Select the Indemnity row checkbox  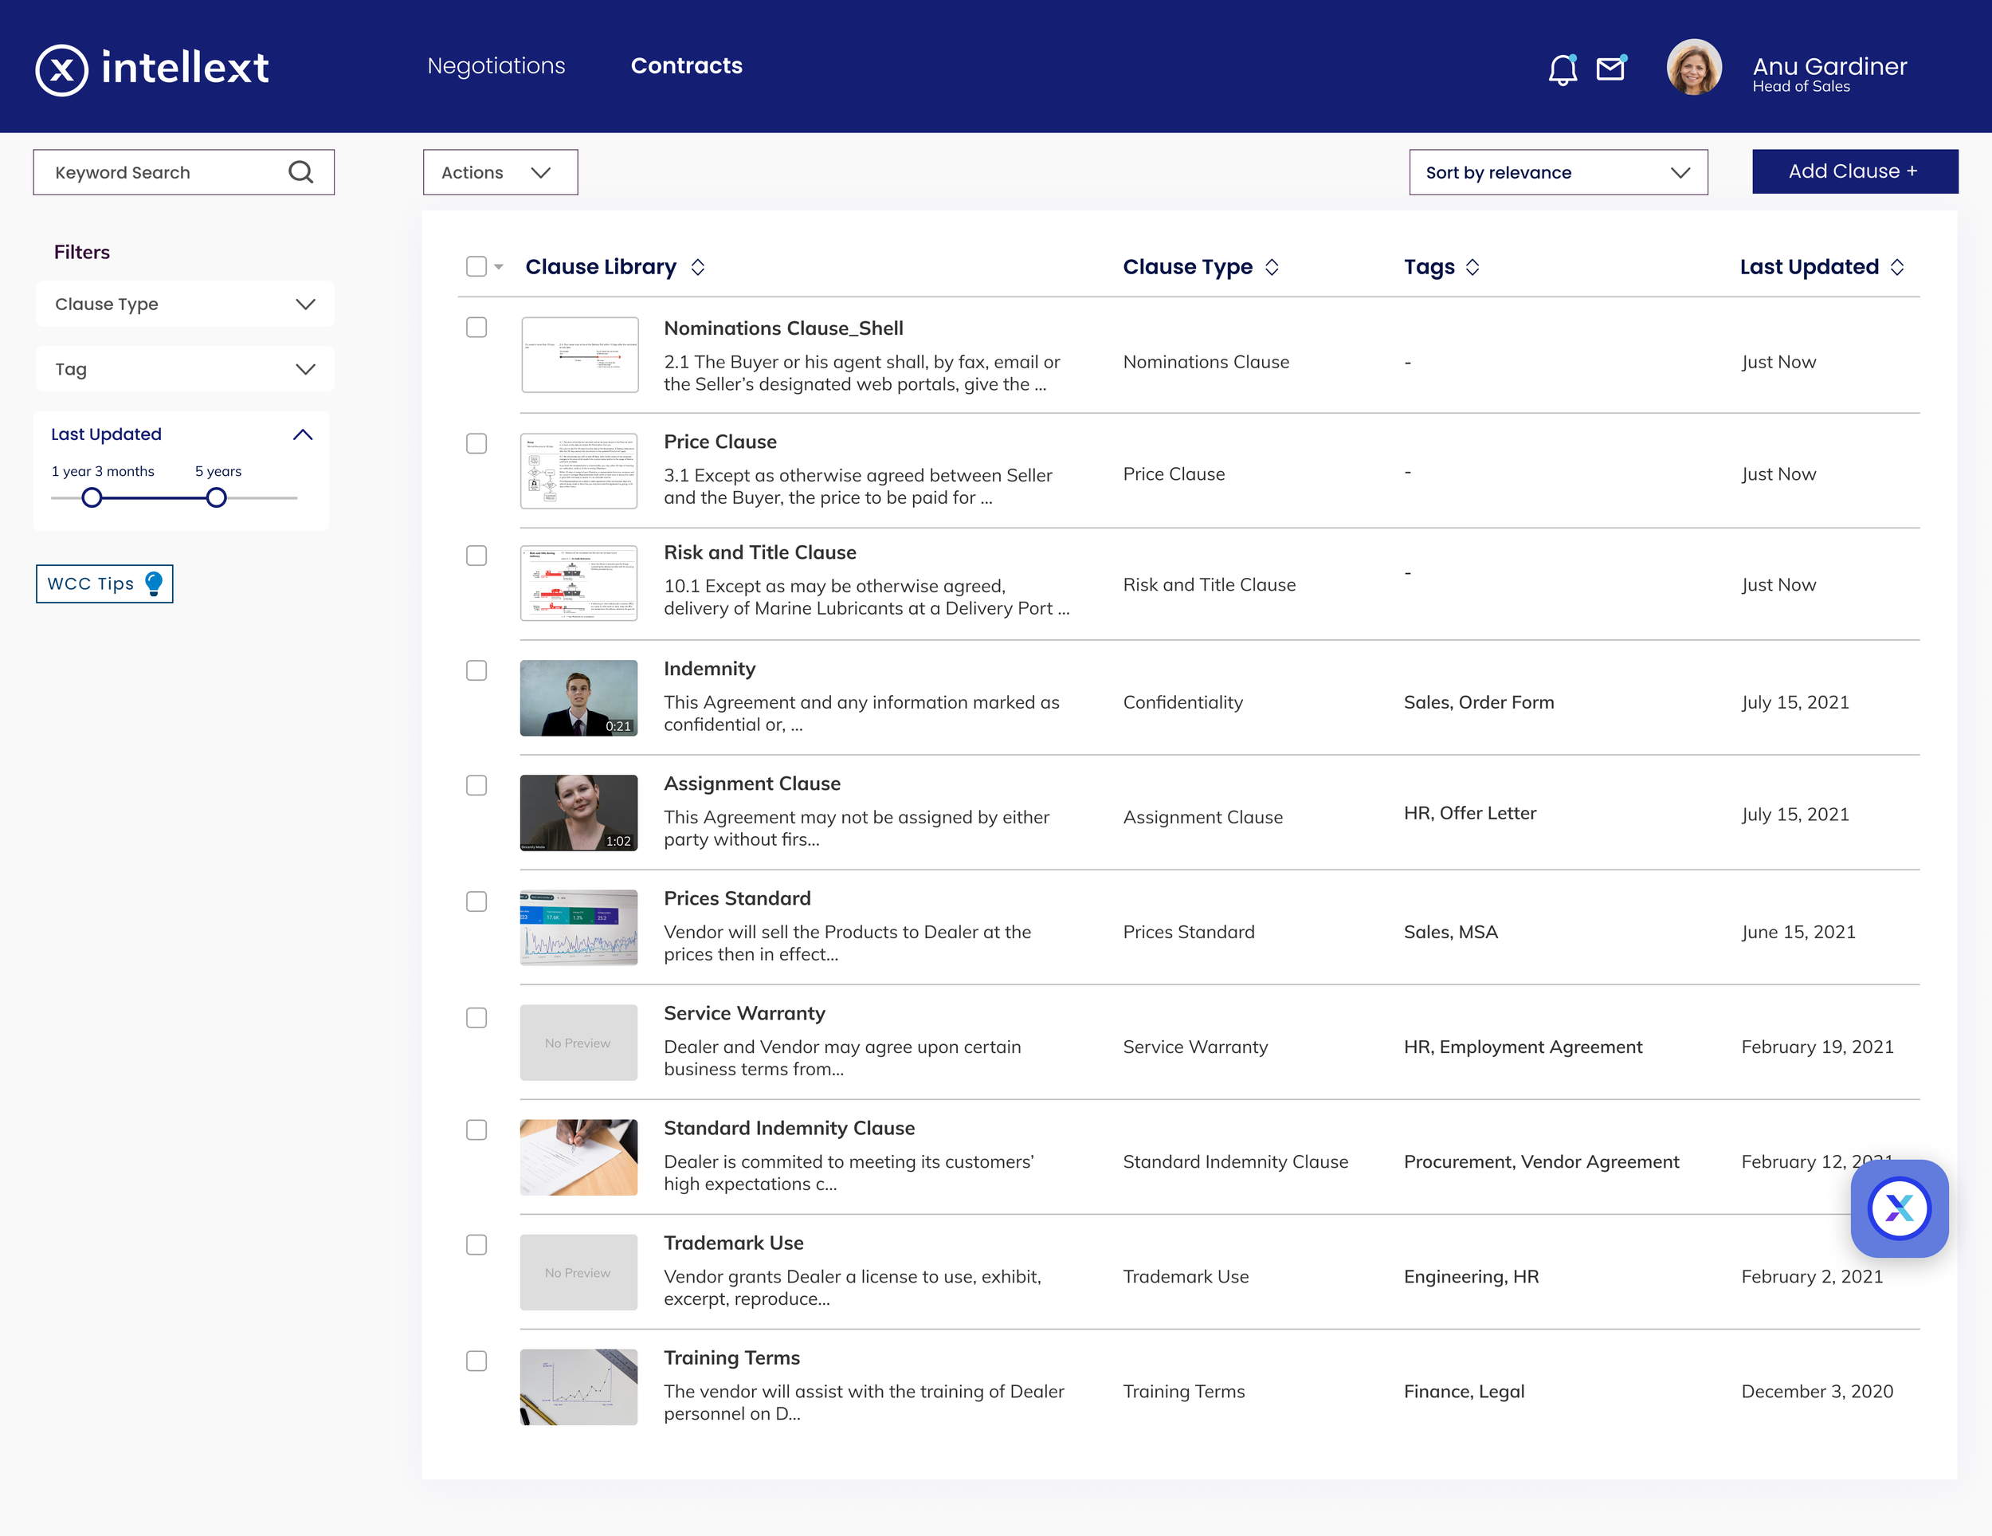[476, 671]
